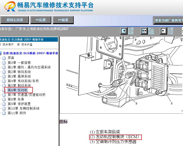Click page icon beside 第9章 保护装置
183x146 pixels.
pyautogui.click(x=4, y=104)
